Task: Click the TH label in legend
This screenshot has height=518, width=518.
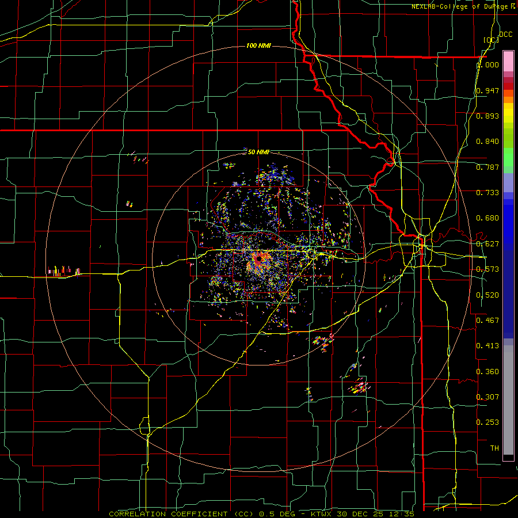Action: (494, 448)
